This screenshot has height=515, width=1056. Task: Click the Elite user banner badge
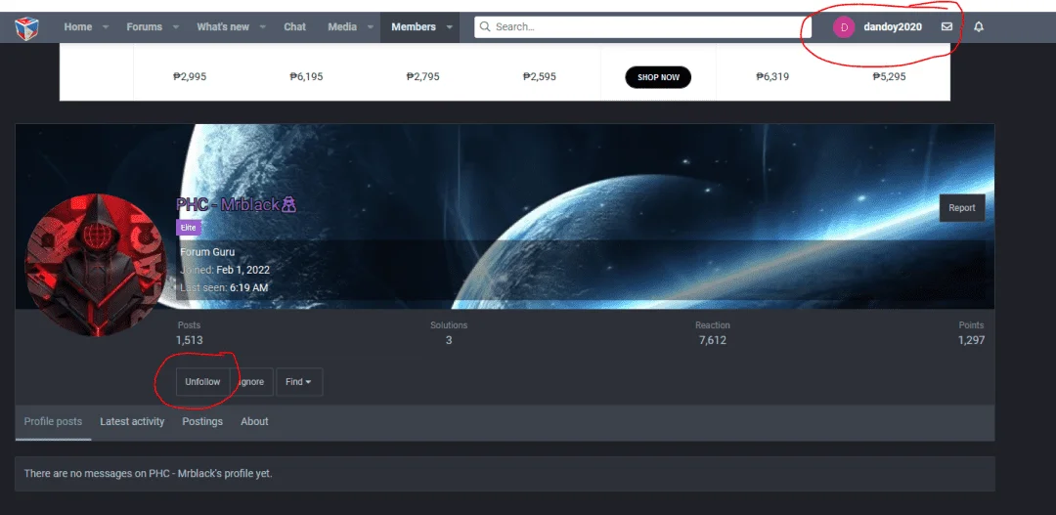[x=189, y=228]
